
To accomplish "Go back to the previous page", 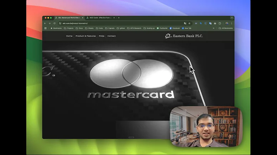I will pos(45,23).
